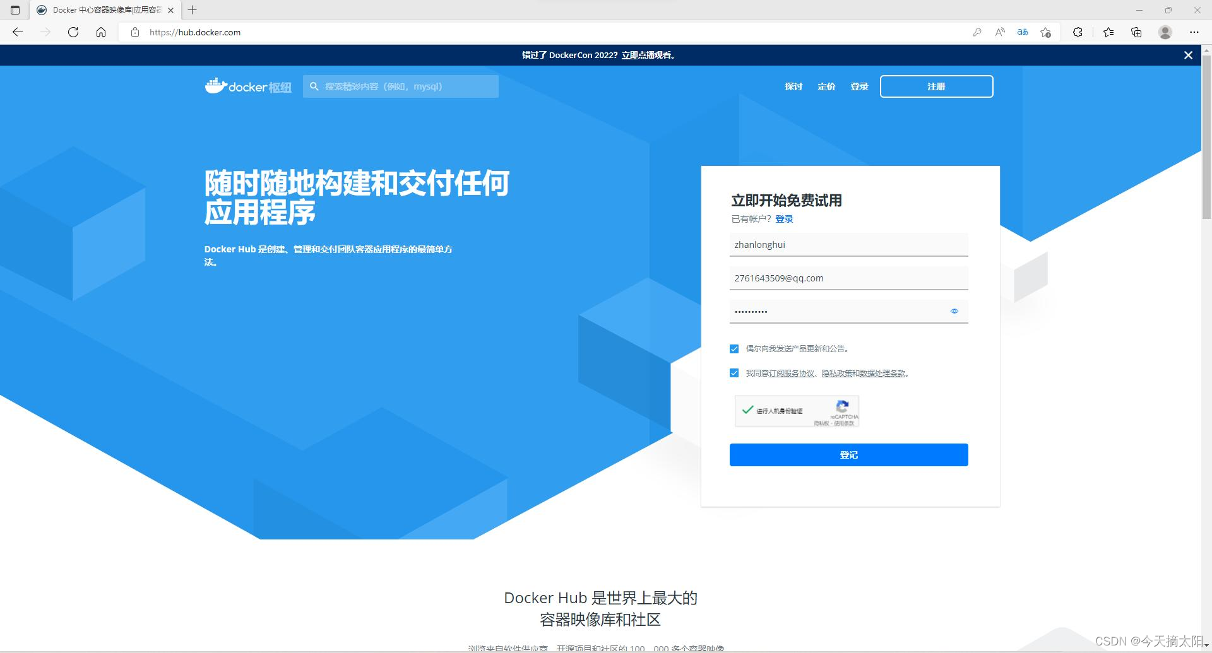Open the 隐私政策 link
The image size is (1212, 653).
[837, 374]
